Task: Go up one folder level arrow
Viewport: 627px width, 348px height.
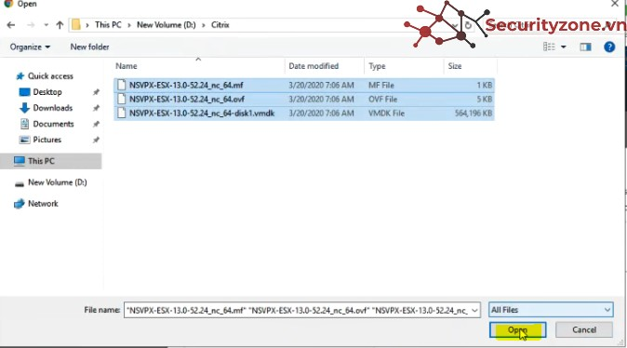Action: click(x=60, y=25)
